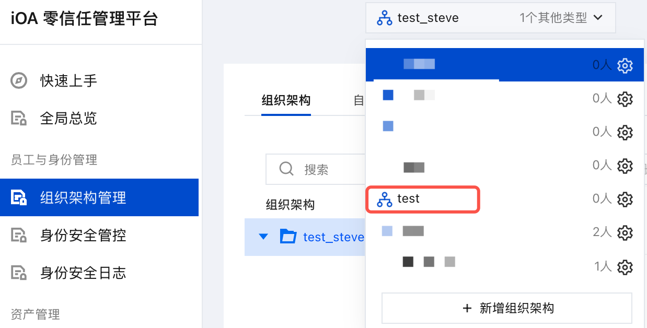Image resolution: width=647 pixels, height=328 pixels.
Task: Click the 身份安全日志 sidebar icon
Action: [19, 273]
